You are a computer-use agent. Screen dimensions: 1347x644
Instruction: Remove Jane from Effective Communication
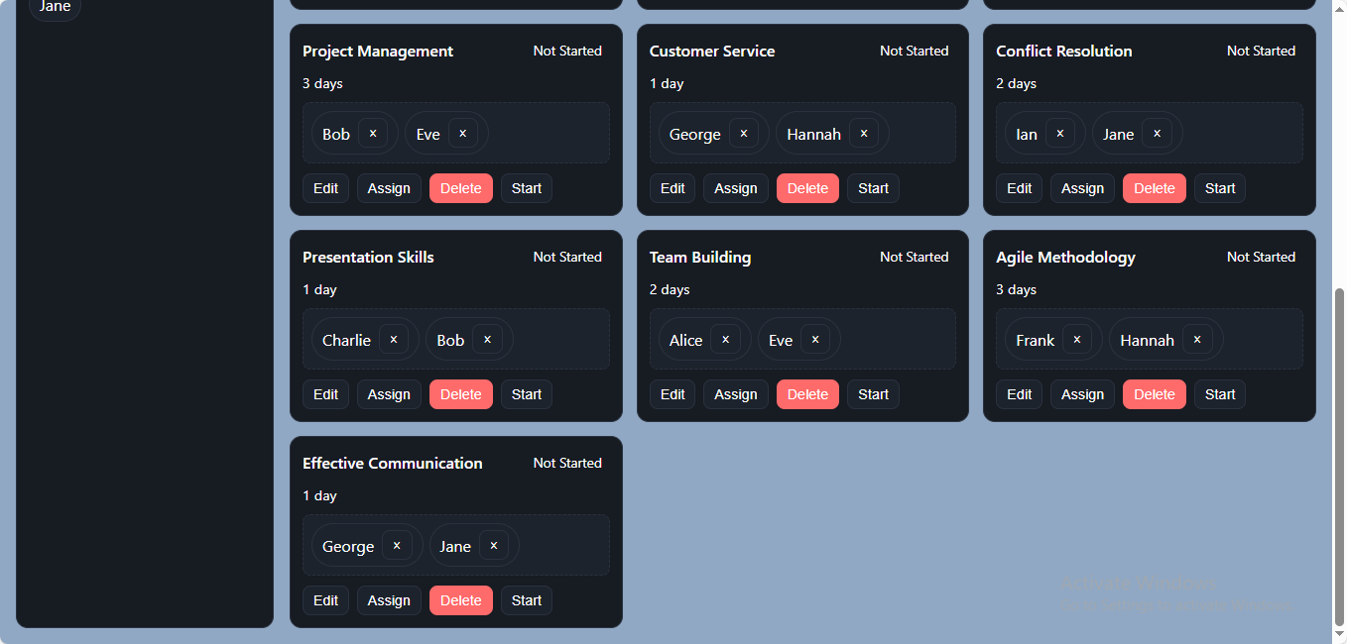(x=494, y=546)
